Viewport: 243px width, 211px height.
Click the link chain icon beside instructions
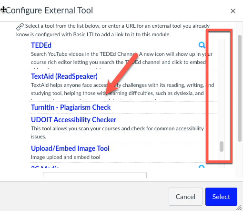point(20,27)
